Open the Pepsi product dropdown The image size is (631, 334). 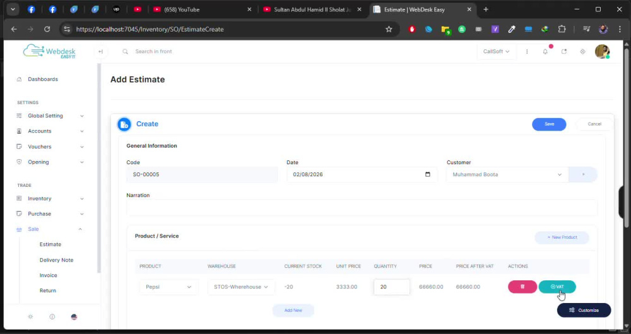(x=168, y=287)
